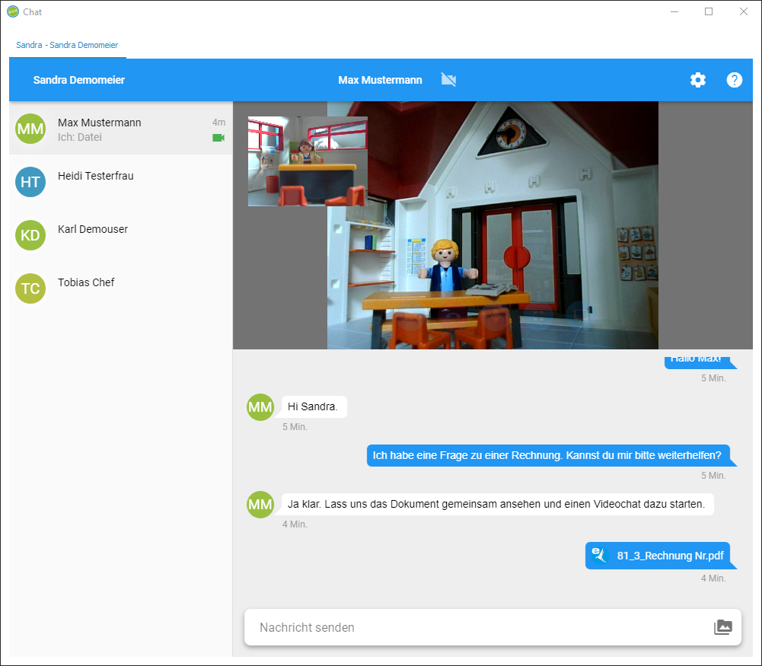This screenshot has height=666, width=762.
Task: Select Heidi Testerfrau's HT avatar
Action: click(x=30, y=182)
